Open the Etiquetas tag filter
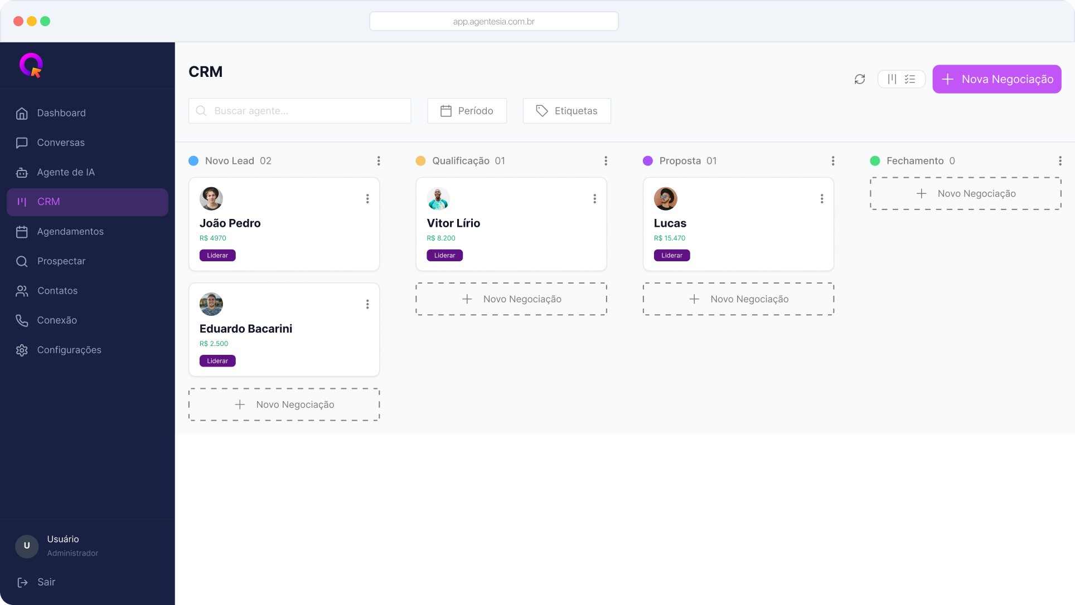 pos(566,111)
